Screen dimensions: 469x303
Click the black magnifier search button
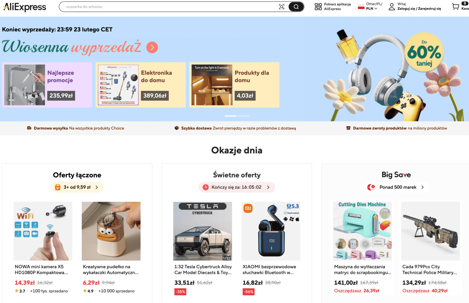click(x=296, y=7)
